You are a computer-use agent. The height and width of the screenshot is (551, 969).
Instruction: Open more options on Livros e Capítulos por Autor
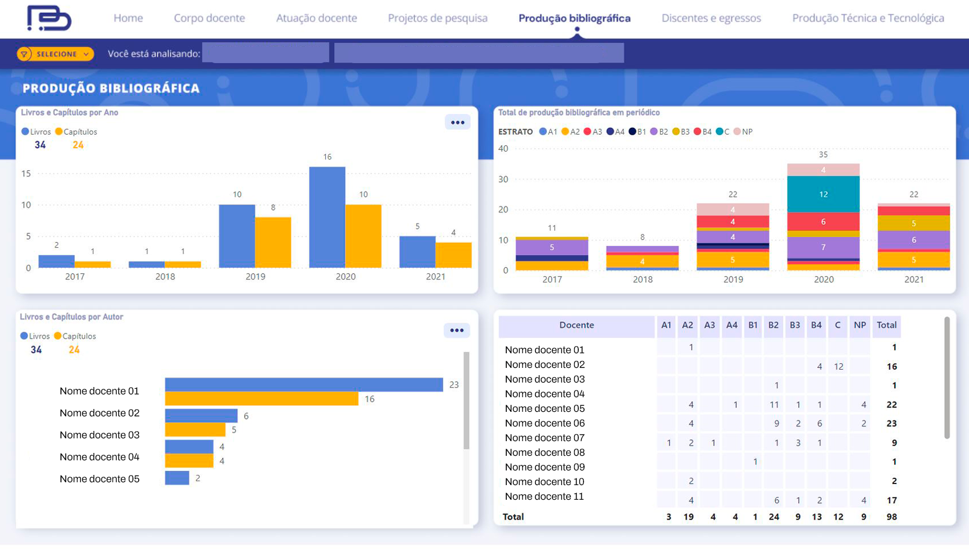point(456,330)
